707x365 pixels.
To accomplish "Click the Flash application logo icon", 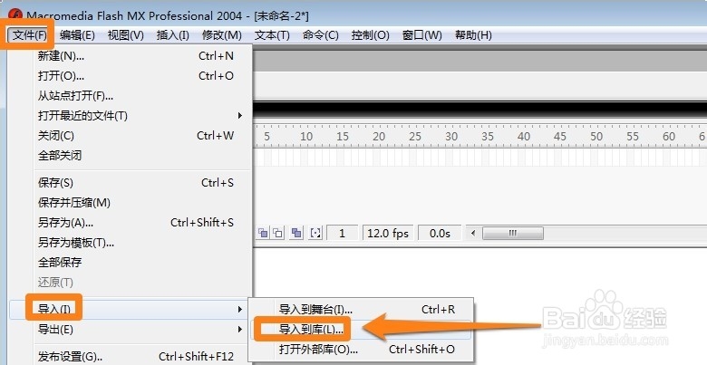I will pos(15,14).
